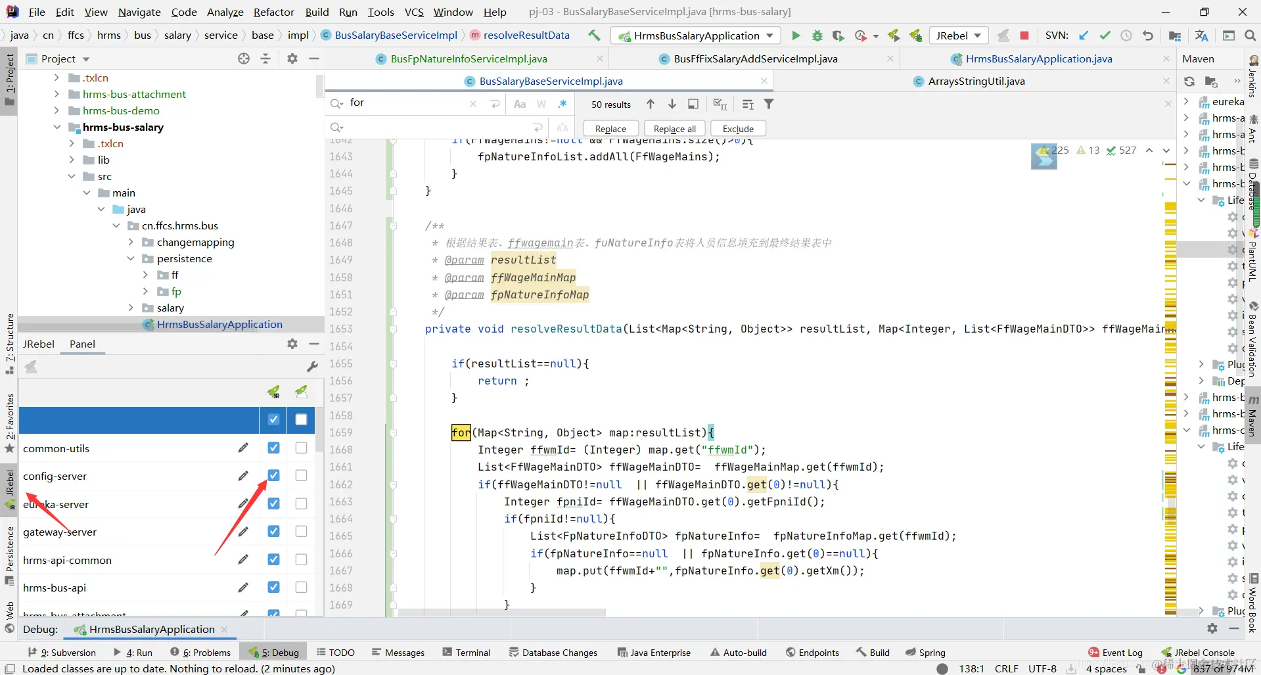Image resolution: width=1261 pixels, height=675 pixels.
Task: Open the 6: Problems tool window
Action: 200,653
